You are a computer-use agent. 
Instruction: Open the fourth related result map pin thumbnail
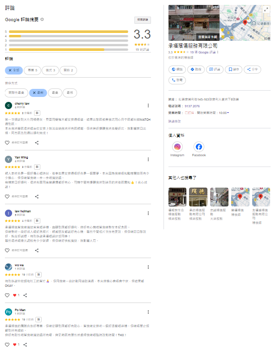click(x=240, y=197)
